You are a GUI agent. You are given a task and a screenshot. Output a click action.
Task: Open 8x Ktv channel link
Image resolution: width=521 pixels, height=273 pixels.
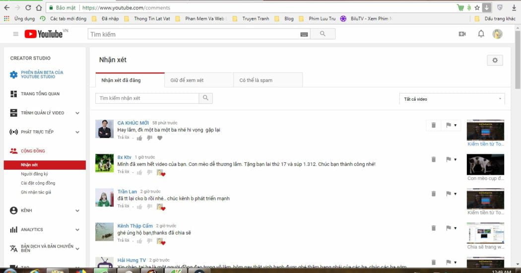(124, 157)
